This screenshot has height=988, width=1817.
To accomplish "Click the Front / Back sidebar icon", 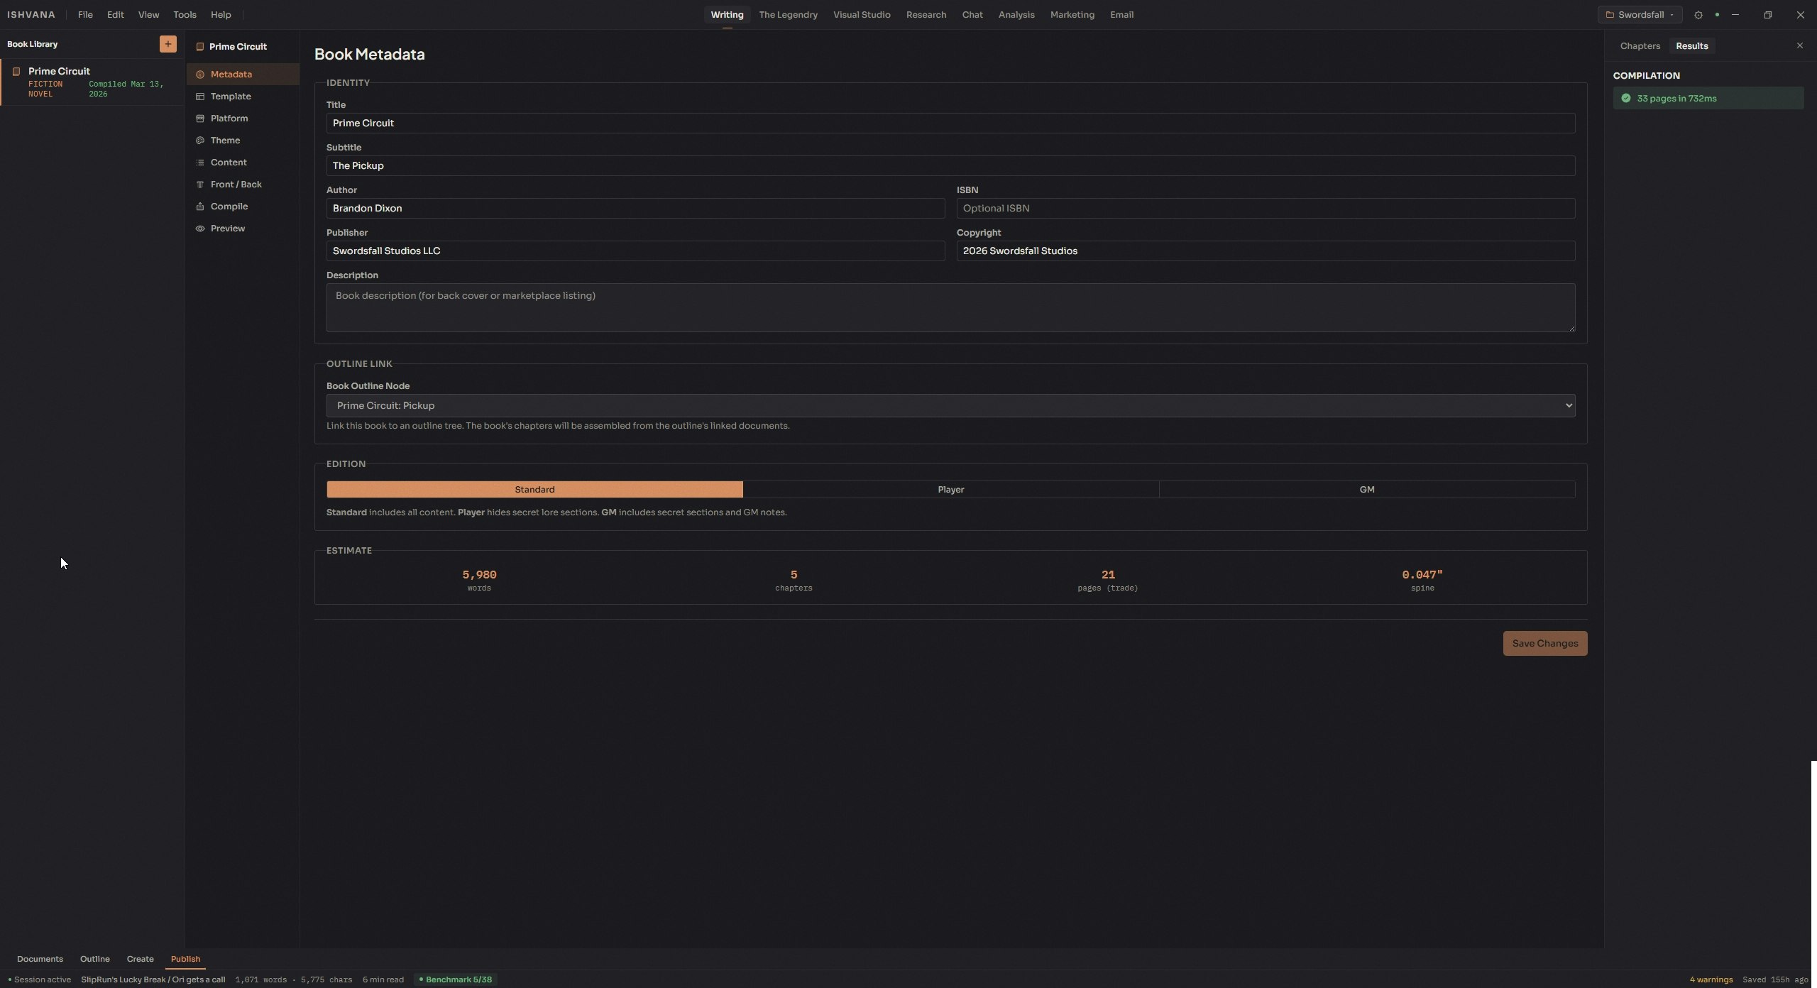I will click(200, 185).
